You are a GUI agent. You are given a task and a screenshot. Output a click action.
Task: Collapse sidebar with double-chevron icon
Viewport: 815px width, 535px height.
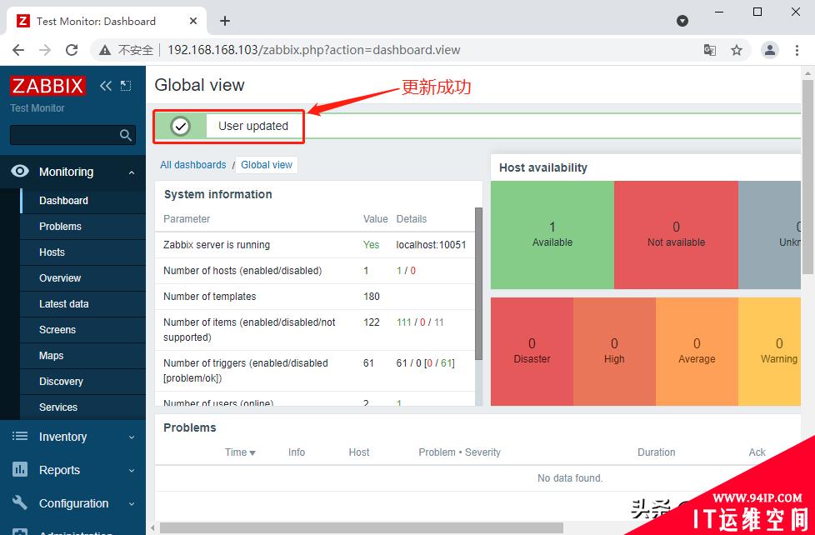[106, 86]
